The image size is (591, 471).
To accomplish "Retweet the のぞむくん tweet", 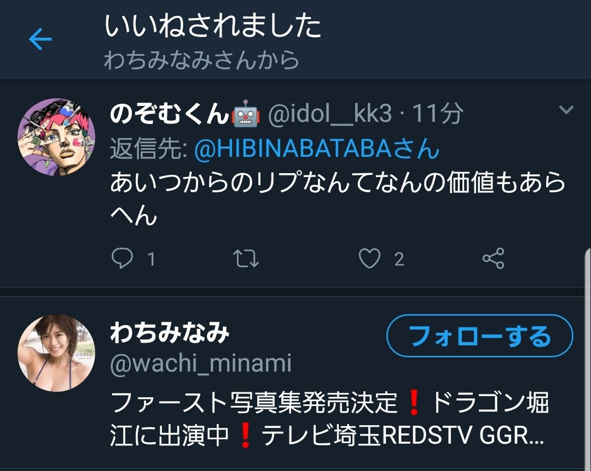I will tap(246, 258).
